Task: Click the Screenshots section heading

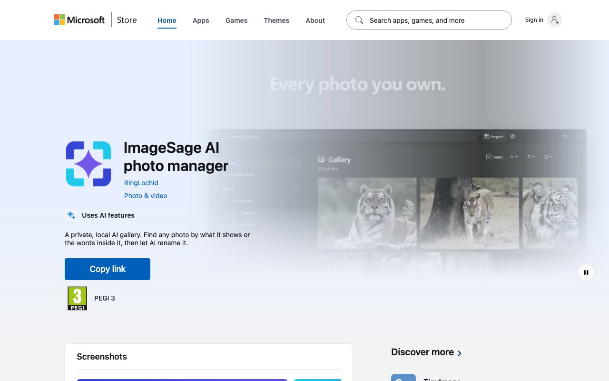Action: click(102, 357)
